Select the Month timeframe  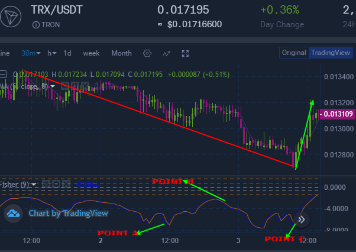coord(121,53)
